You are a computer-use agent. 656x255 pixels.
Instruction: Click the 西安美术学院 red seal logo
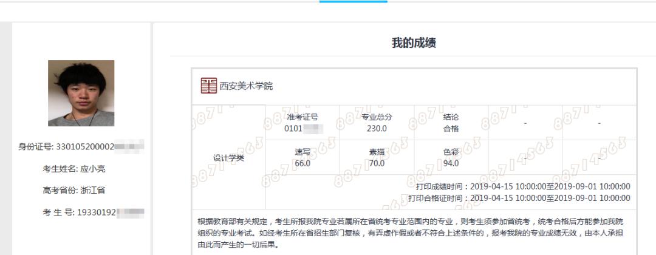pyautogui.click(x=209, y=86)
